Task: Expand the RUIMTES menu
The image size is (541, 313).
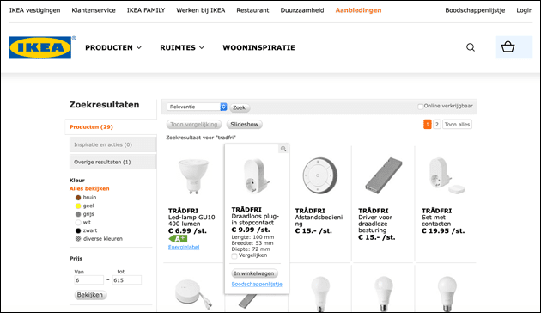Action: [182, 47]
